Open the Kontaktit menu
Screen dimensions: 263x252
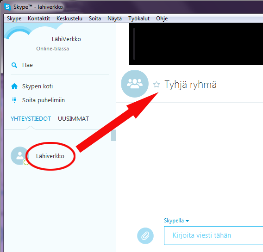39,18
